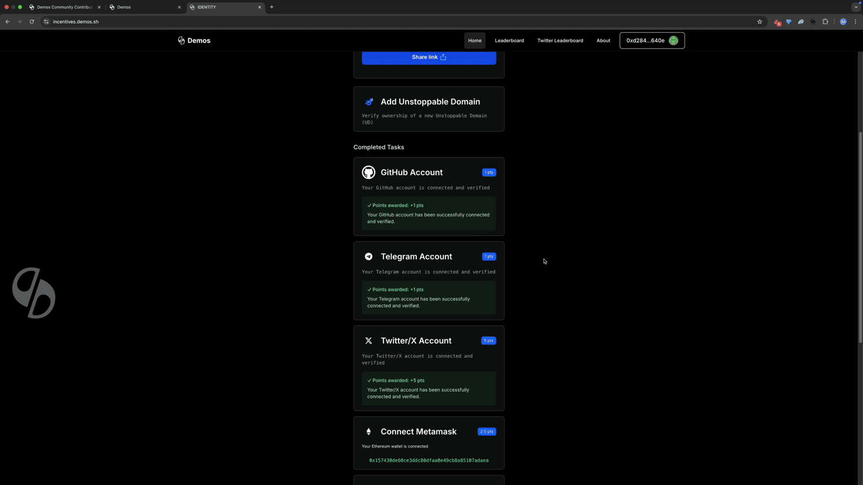Click the bookmark star in the address bar
Screen dimensions: 863x485
click(x=760, y=22)
